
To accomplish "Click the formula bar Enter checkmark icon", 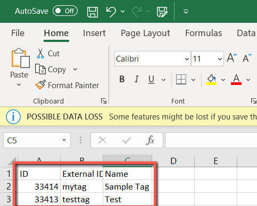I will pyautogui.click(x=127, y=141).
